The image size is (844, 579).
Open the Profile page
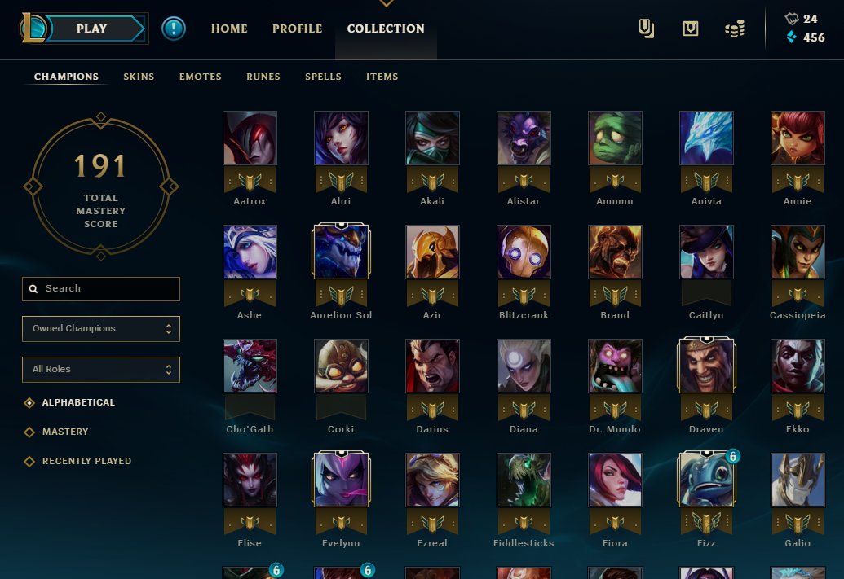(297, 29)
